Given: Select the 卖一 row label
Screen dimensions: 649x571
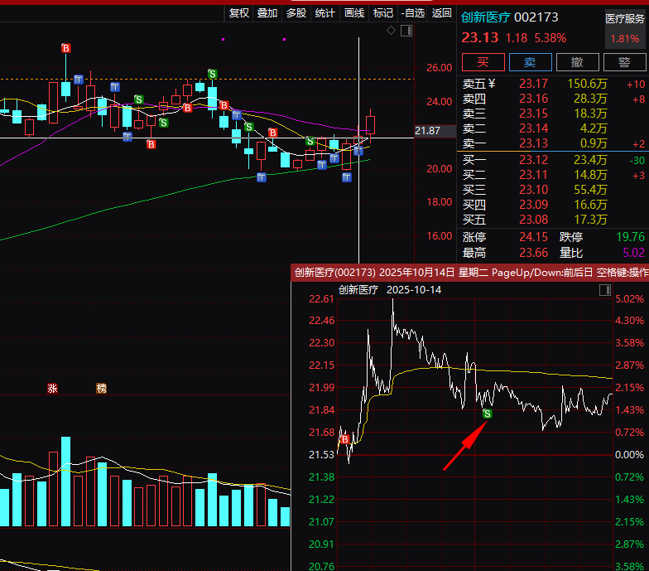Looking at the screenshot, I should [474, 143].
